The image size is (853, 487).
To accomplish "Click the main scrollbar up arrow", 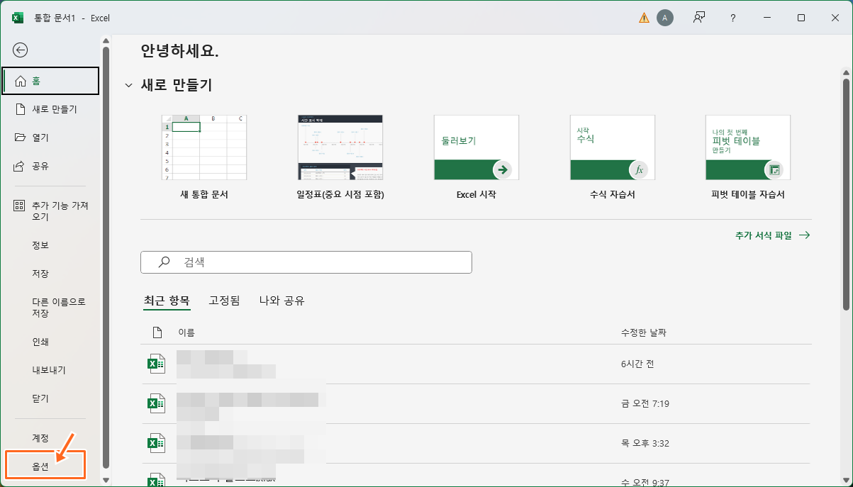I will [845, 72].
